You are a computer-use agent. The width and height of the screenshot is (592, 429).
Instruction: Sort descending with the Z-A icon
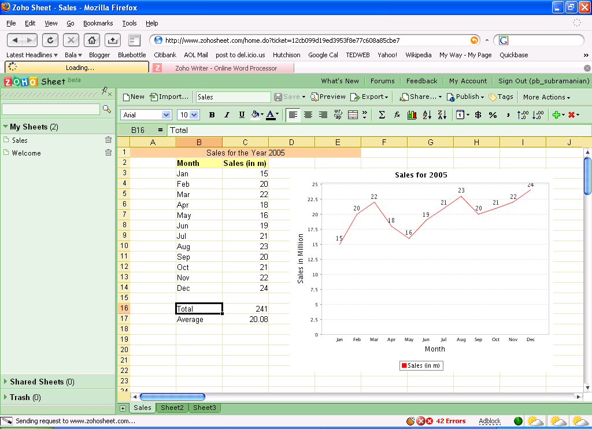point(442,114)
